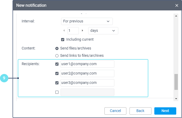Choose Send links to files/archives option
The image size is (182, 118).
57,55
